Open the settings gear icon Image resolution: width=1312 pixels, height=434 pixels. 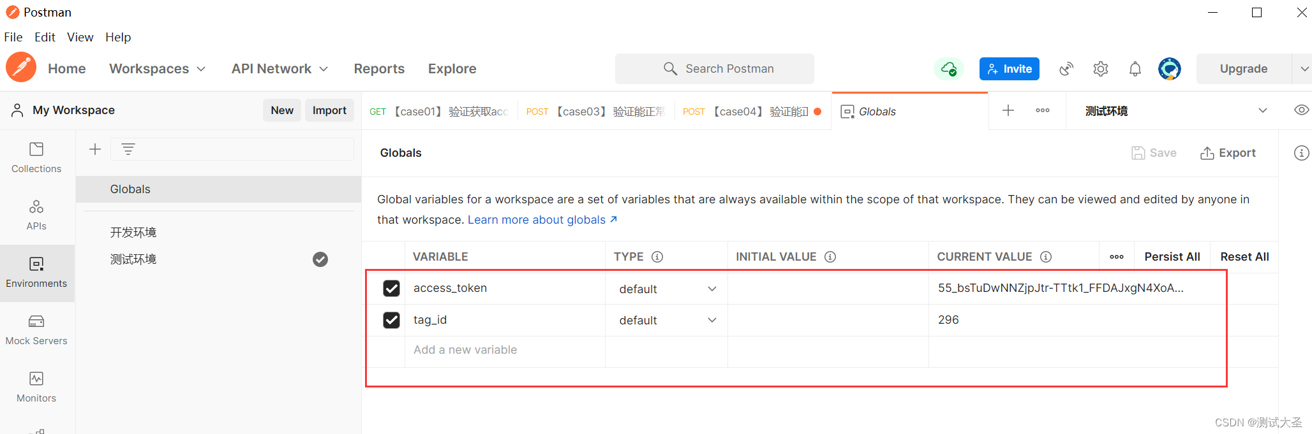[1101, 69]
